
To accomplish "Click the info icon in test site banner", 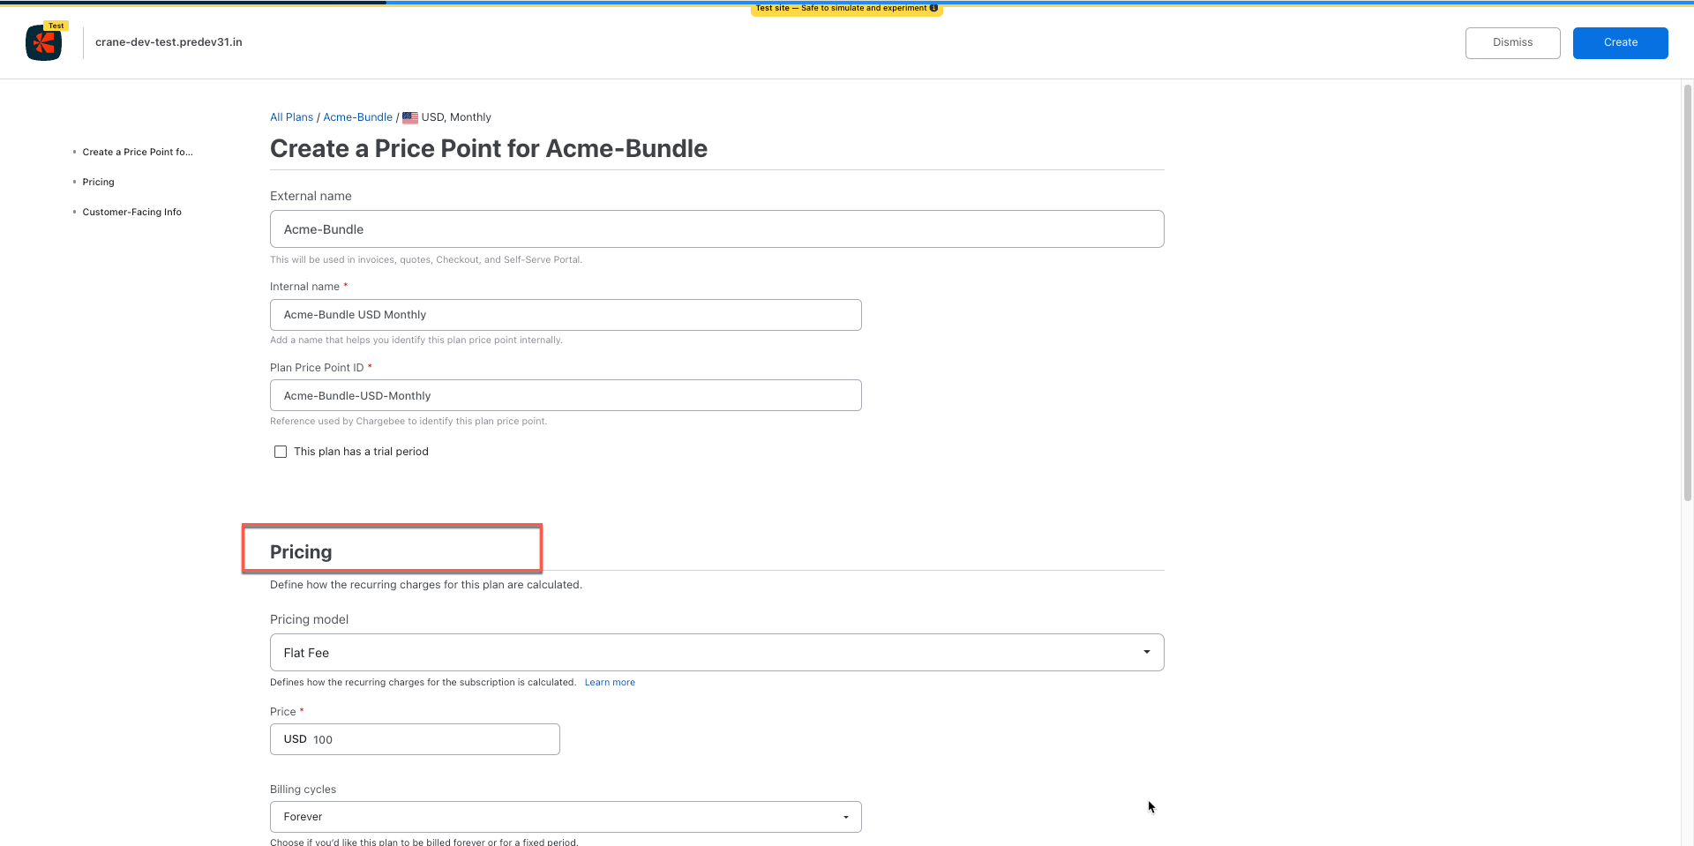I will pos(933,8).
